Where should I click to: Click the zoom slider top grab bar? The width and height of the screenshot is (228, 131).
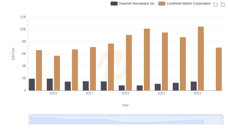pos(126,115)
